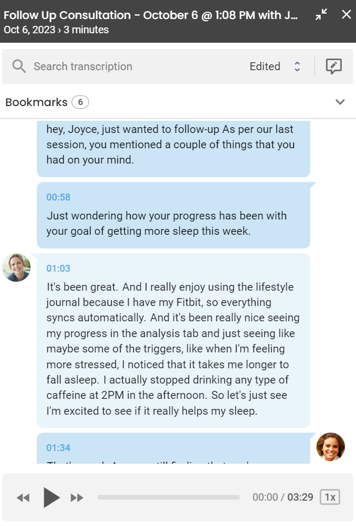
Task: Play the recording
Action: 51,497
